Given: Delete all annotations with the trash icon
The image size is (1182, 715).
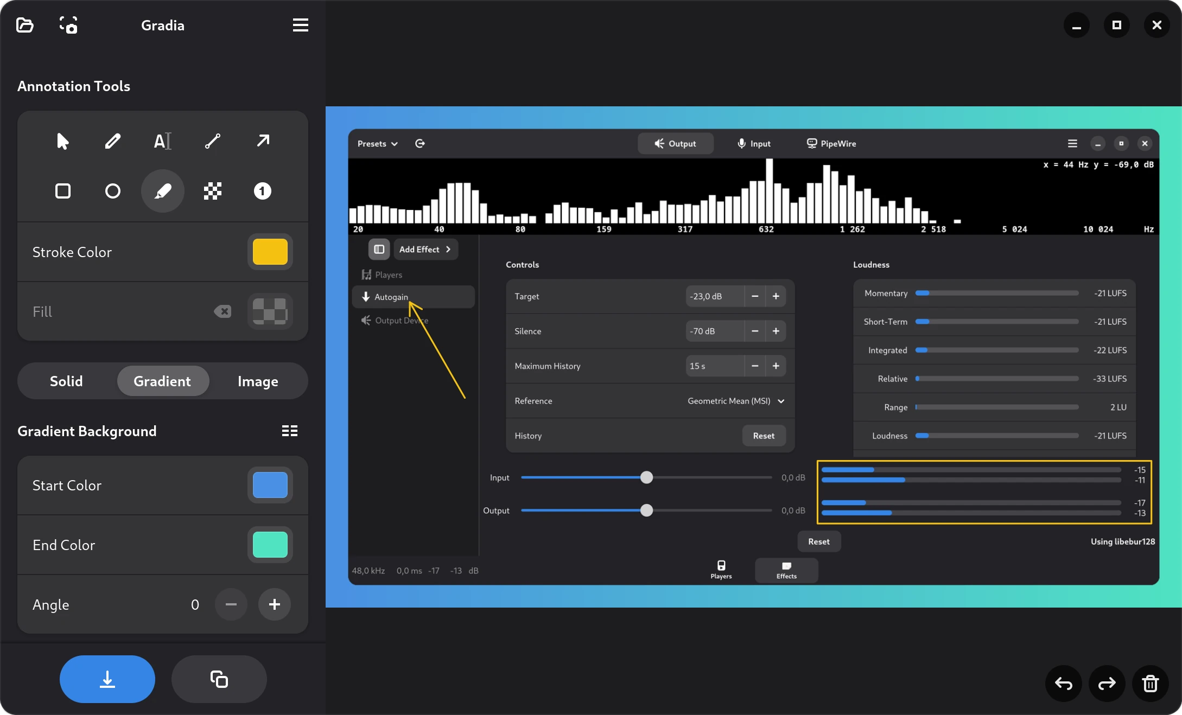Looking at the screenshot, I should coord(1151,684).
